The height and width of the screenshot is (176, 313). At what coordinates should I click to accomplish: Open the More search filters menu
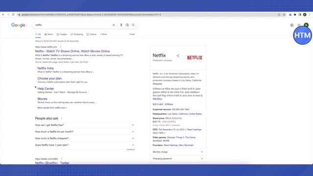[103, 34]
